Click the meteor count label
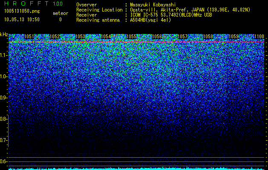The image size is (268, 170). (x=61, y=13)
